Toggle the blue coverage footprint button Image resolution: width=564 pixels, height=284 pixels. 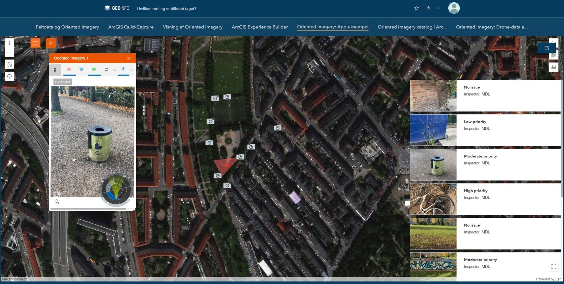(81, 69)
